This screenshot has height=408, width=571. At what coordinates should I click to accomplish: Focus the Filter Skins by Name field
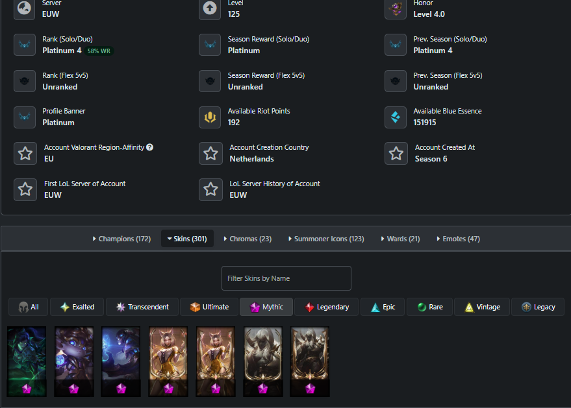(x=286, y=278)
